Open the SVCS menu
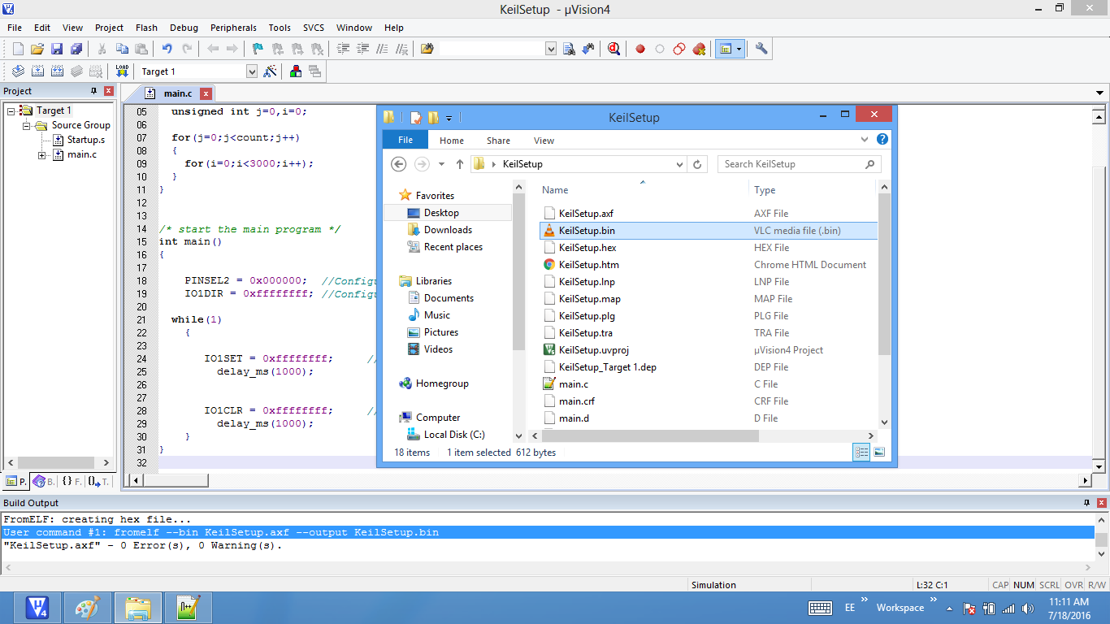Viewport: 1110px width, 624px height. pyautogui.click(x=314, y=28)
